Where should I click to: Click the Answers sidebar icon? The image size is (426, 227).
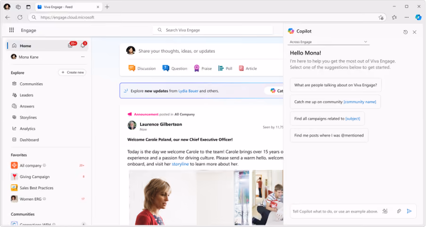[x=14, y=106]
